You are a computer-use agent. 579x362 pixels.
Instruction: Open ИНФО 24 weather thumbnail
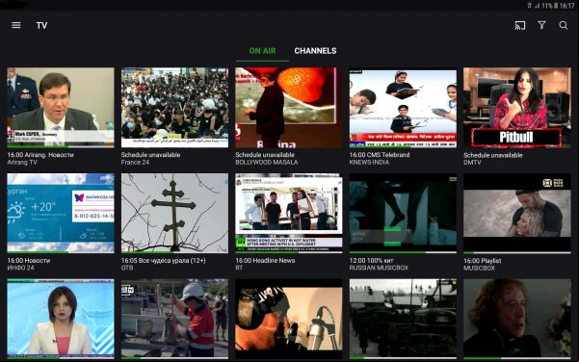pyautogui.click(x=61, y=214)
